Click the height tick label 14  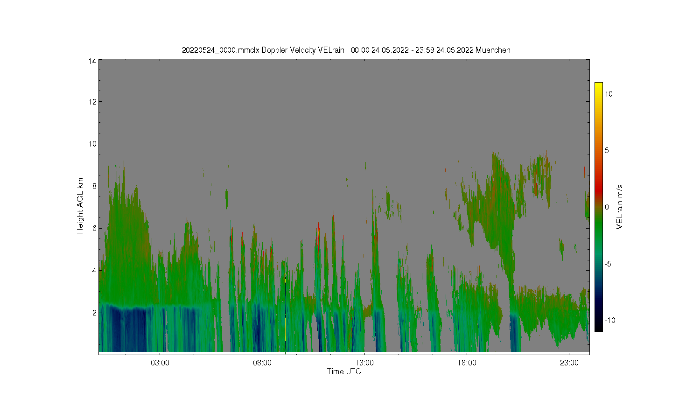click(92, 61)
